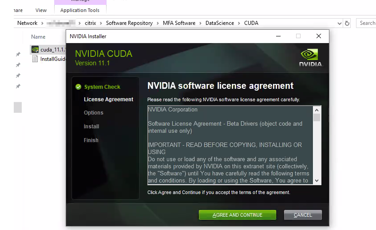The image size is (376, 230).
Task: Click the NVIDIA Installer title bar text
Action: (x=88, y=36)
